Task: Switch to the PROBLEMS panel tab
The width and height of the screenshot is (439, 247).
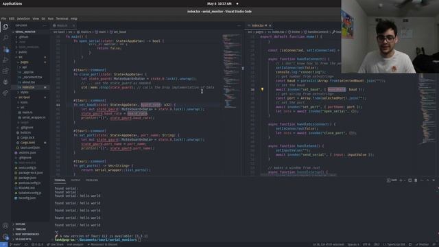Action: coord(92,180)
